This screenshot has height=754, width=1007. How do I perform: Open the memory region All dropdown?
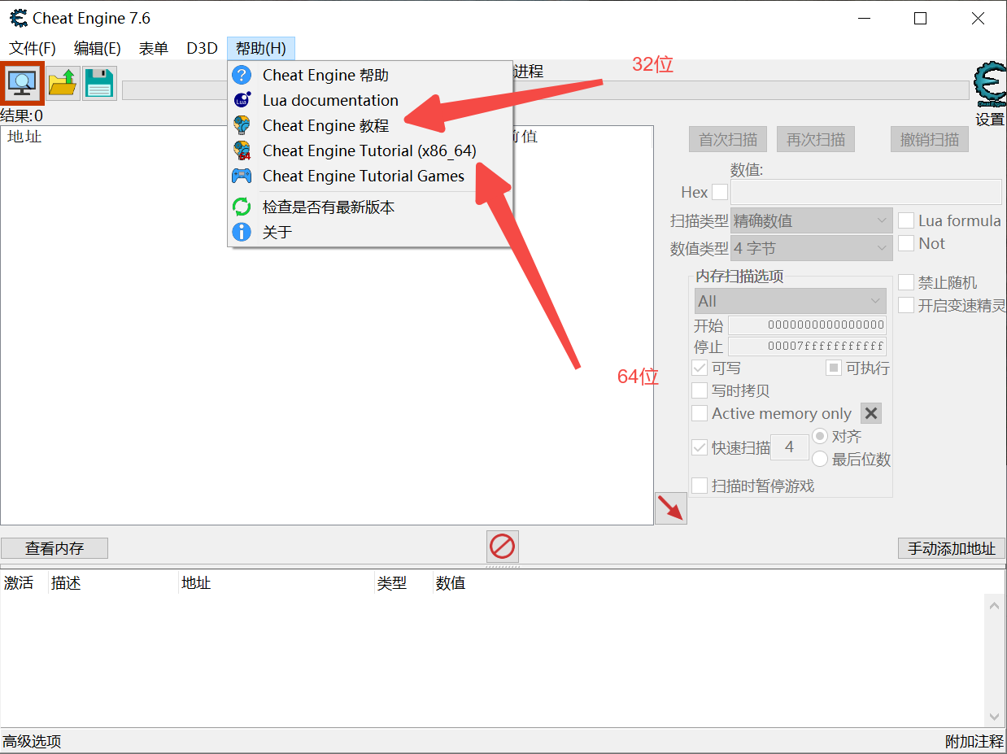point(791,301)
